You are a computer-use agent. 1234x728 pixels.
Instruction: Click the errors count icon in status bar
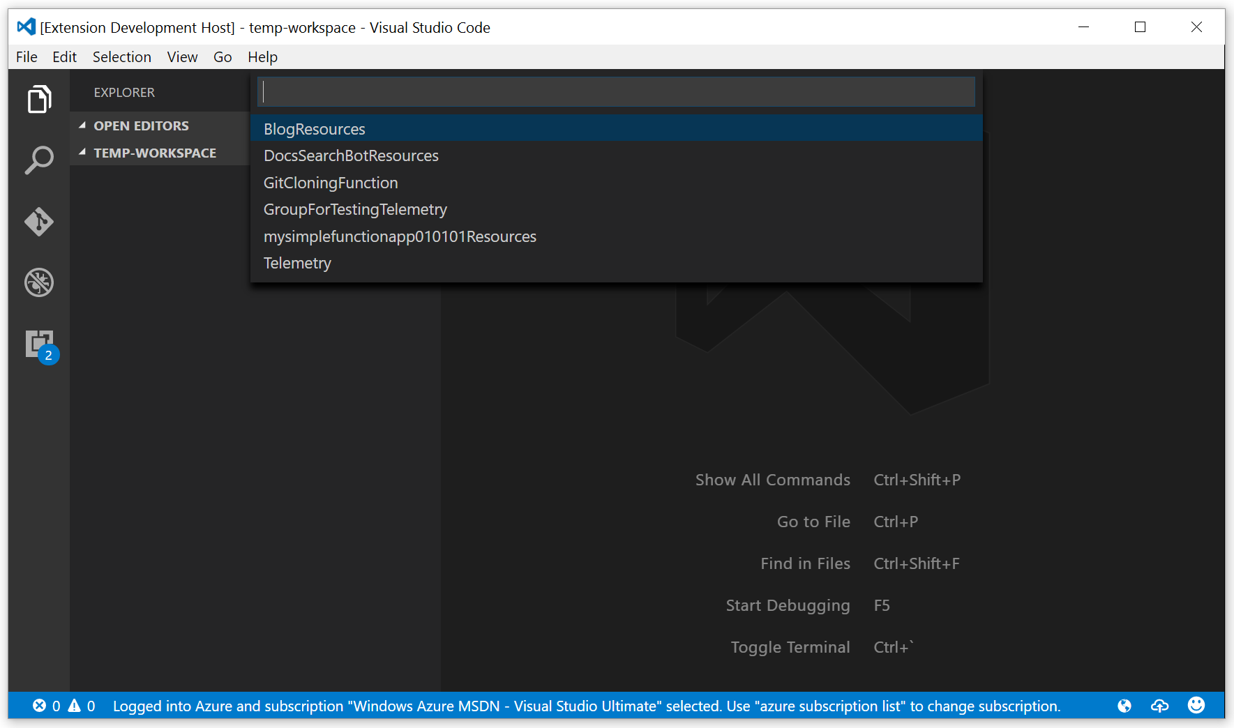click(x=40, y=706)
